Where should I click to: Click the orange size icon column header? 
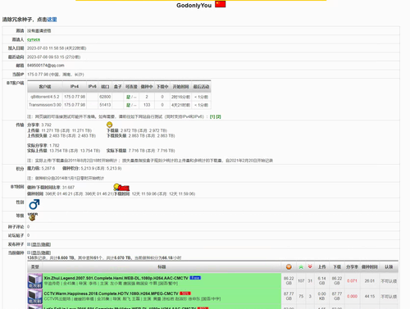pos(289,266)
